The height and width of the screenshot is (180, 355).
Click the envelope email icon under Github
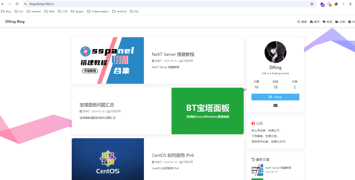pos(275,105)
